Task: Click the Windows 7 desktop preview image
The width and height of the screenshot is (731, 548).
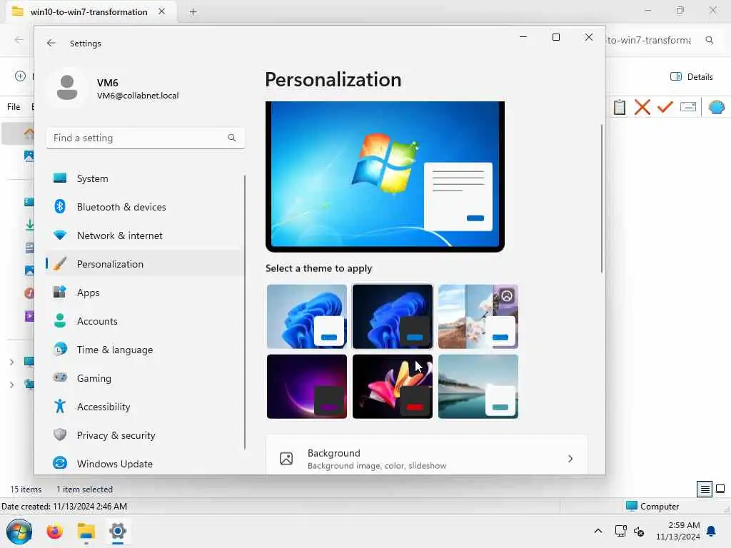Action: 385,176
